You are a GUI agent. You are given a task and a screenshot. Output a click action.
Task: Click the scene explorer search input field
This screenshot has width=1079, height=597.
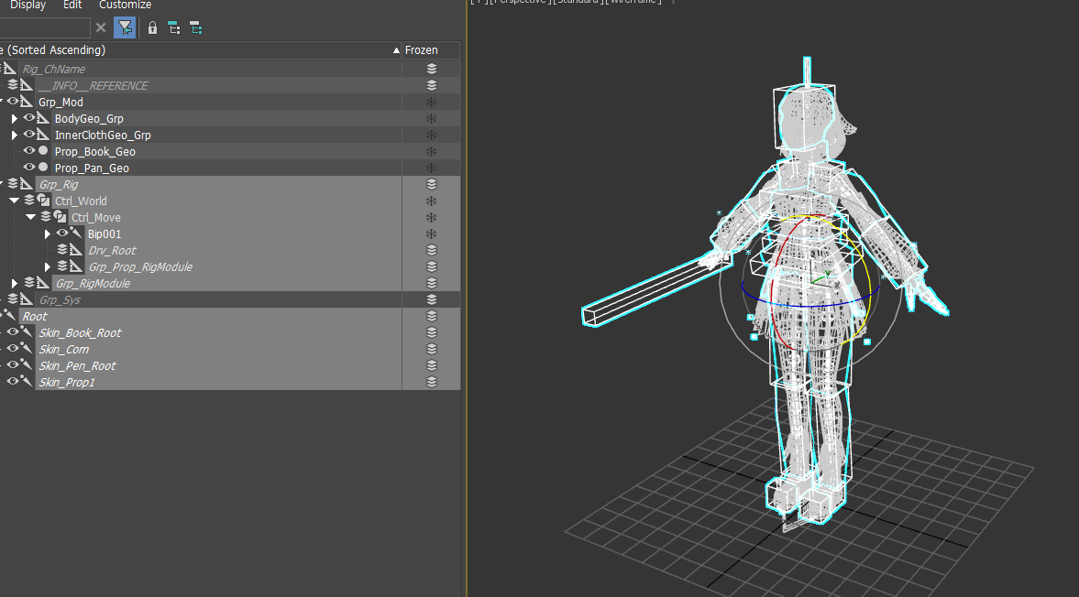pos(44,27)
